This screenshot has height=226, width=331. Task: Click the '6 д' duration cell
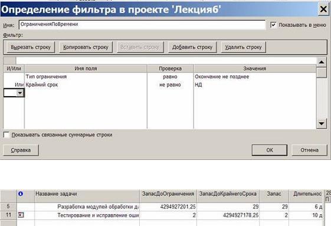(307, 207)
